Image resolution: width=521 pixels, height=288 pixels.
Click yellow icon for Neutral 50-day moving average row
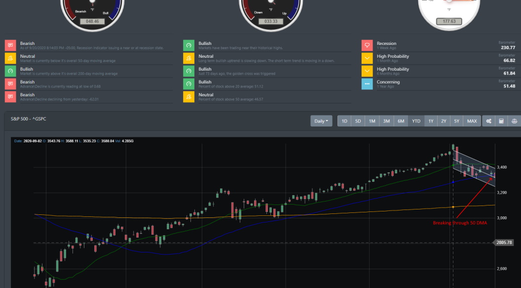pyautogui.click(x=10, y=58)
